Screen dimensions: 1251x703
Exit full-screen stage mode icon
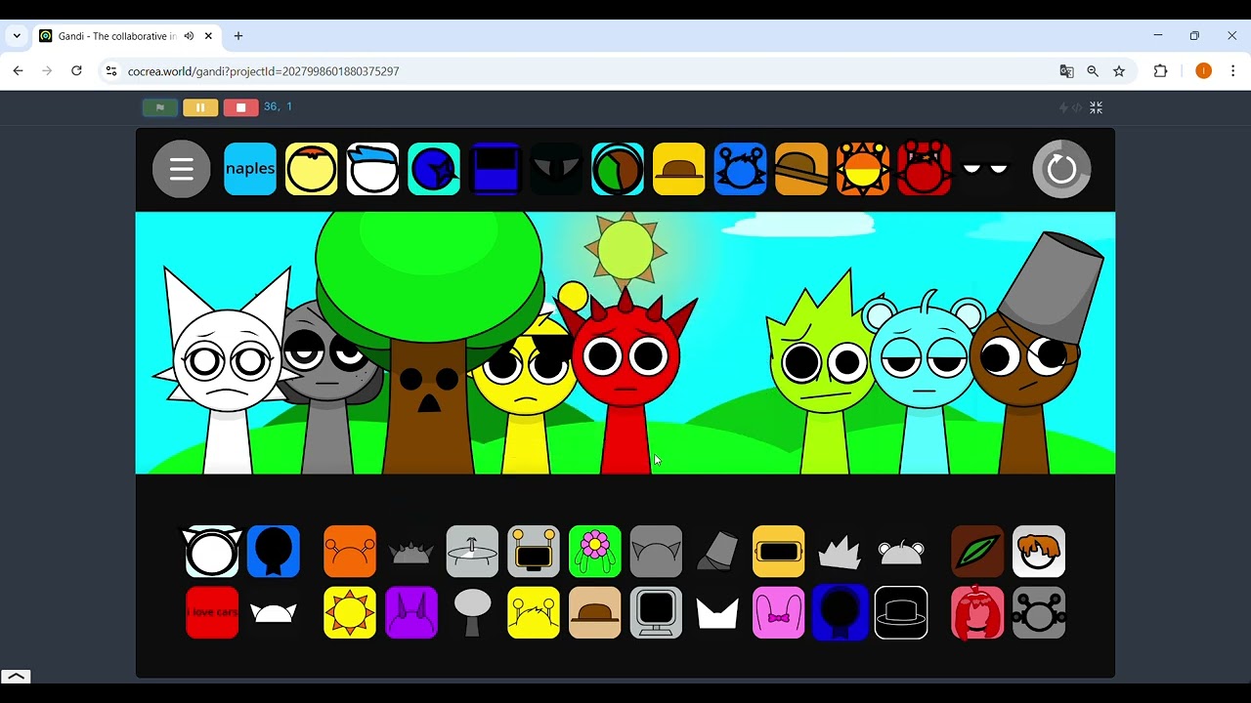(x=1096, y=107)
